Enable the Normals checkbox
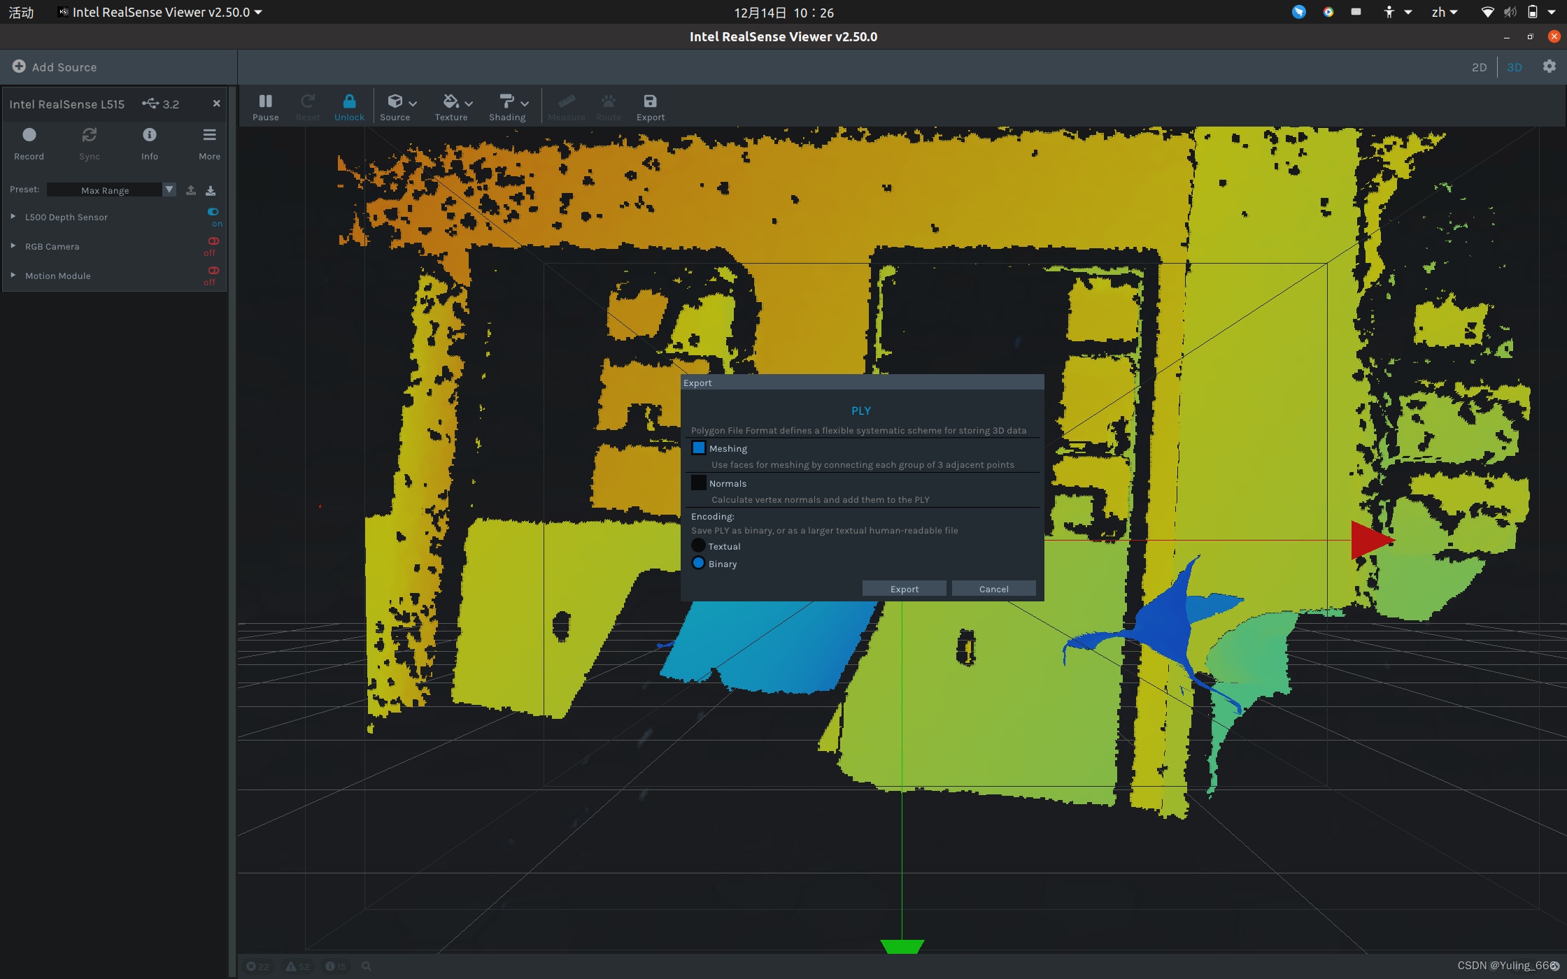 698,483
